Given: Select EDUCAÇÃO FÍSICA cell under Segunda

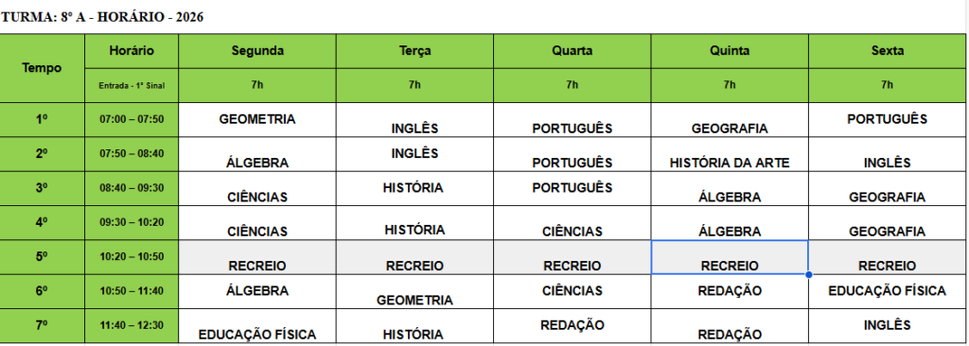Looking at the screenshot, I should (x=257, y=326).
